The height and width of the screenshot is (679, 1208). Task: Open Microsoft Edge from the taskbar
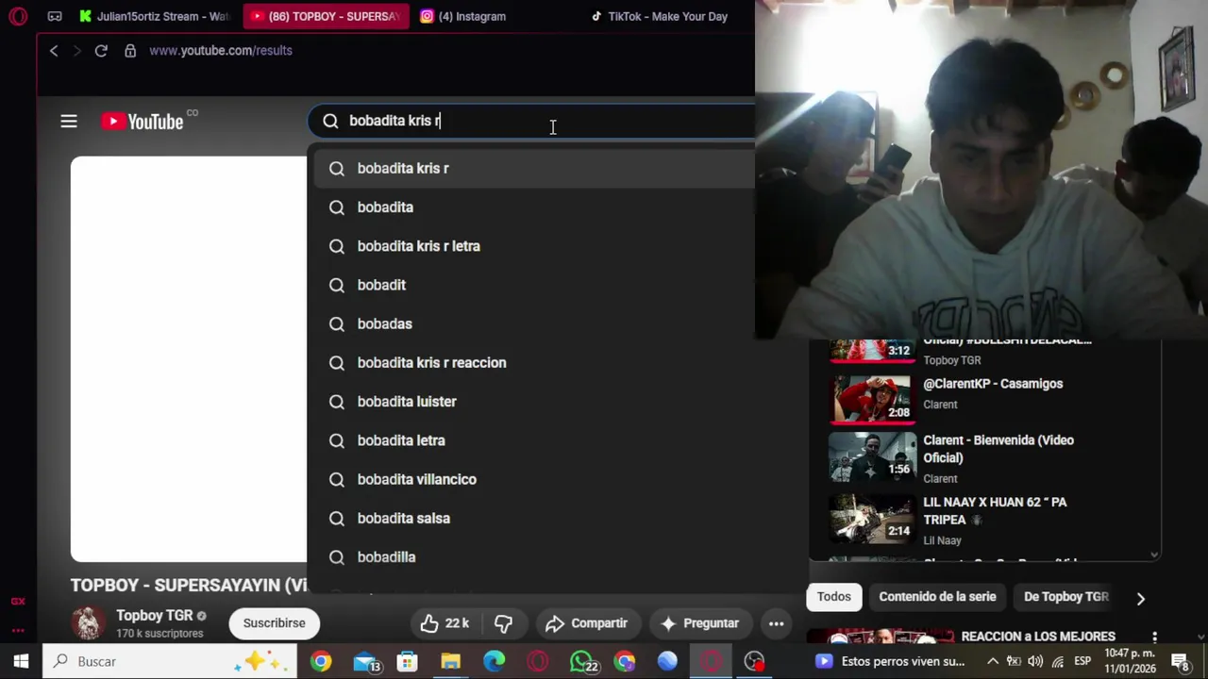494,661
